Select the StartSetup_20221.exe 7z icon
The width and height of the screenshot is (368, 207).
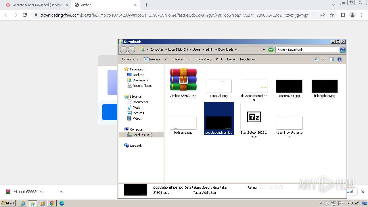254,117
